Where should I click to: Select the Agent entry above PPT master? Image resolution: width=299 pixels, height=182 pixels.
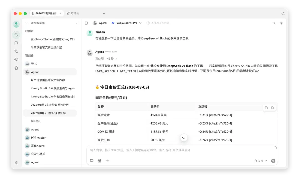pyautogui.click(x=50, y=130)
